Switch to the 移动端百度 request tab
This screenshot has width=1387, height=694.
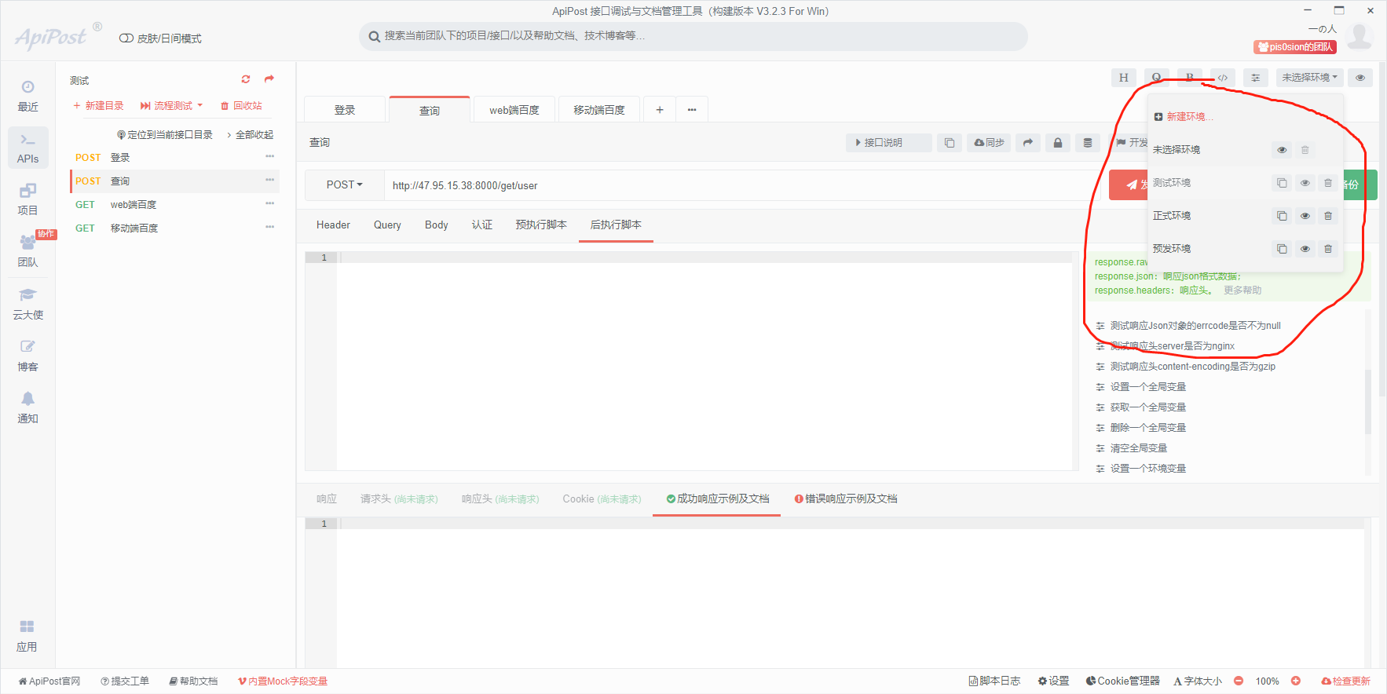[599, 110]
